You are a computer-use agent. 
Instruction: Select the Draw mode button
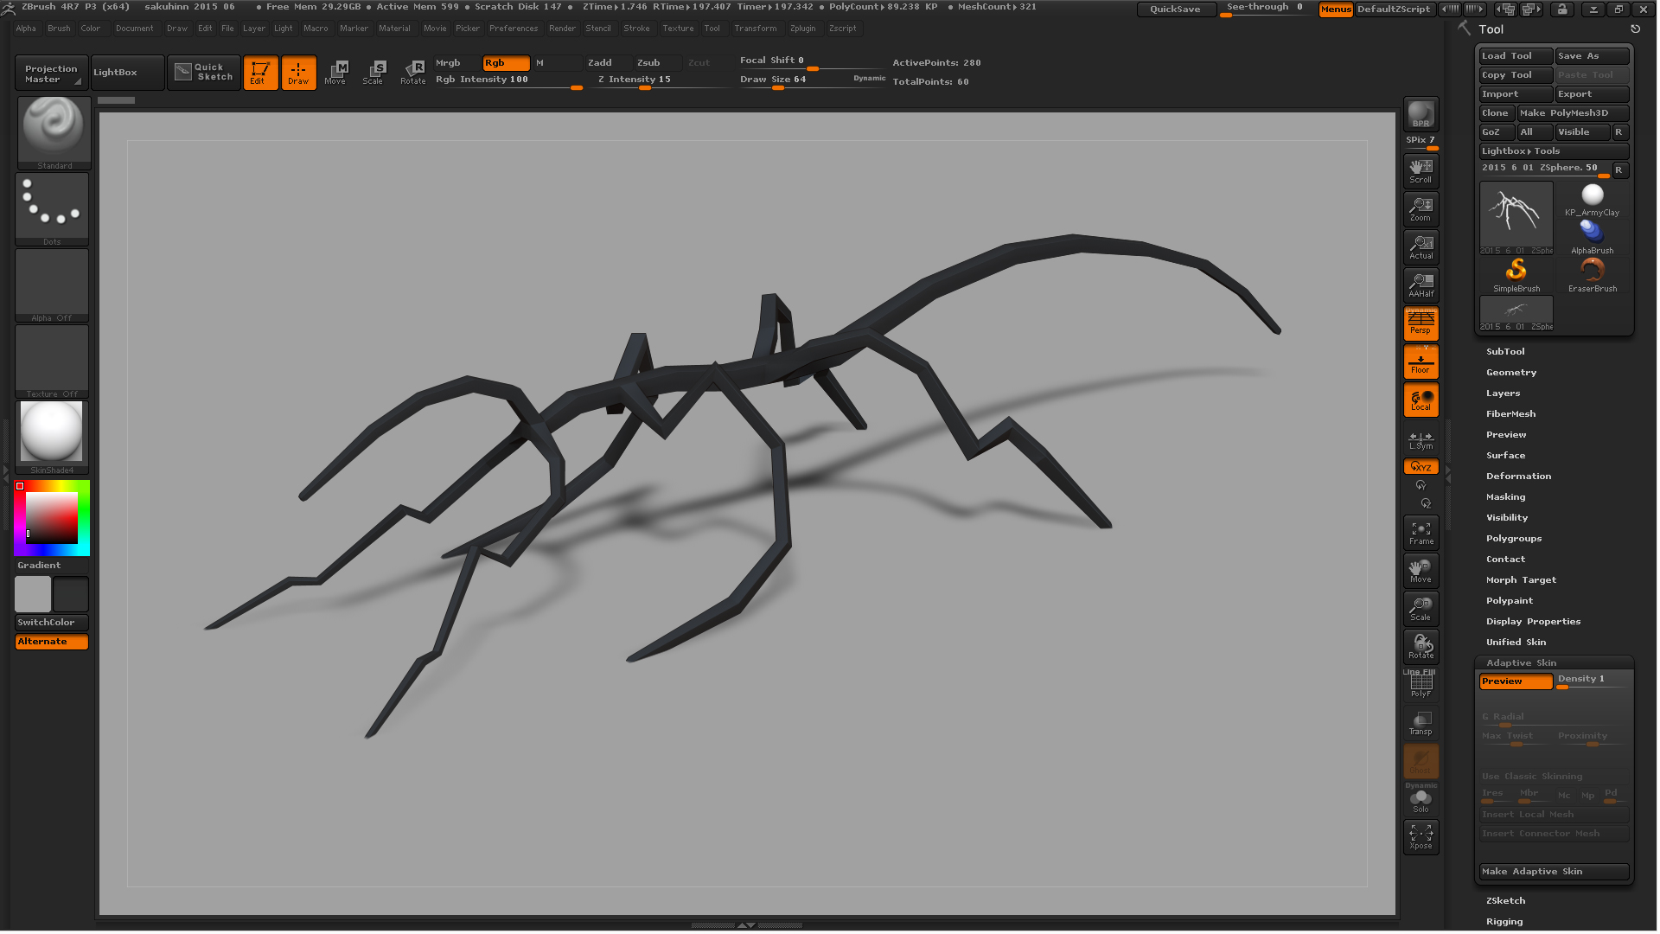coord(298,73)
